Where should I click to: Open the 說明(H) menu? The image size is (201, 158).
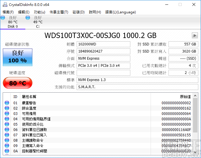[95, 12]
